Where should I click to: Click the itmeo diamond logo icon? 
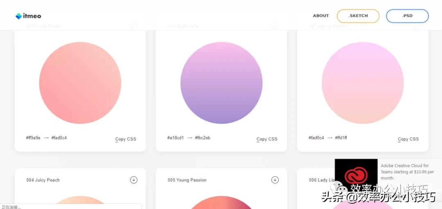(x=18, y=16)
